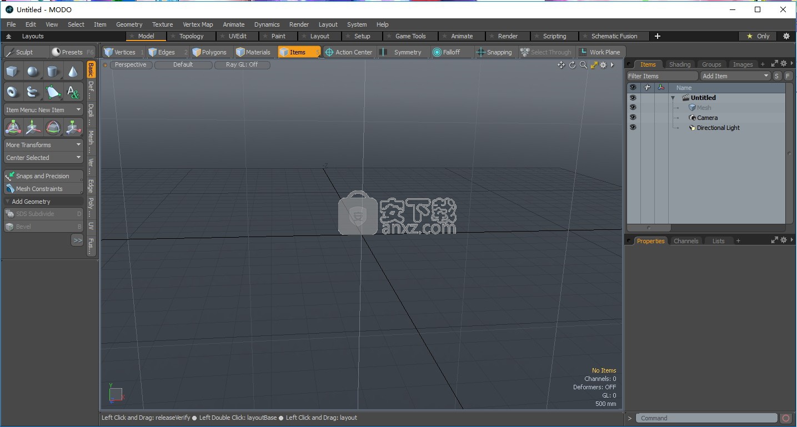The height and width of the screenshot is (427, 797).
Task: Open Items panel gear settings
Action: (784, 64)
